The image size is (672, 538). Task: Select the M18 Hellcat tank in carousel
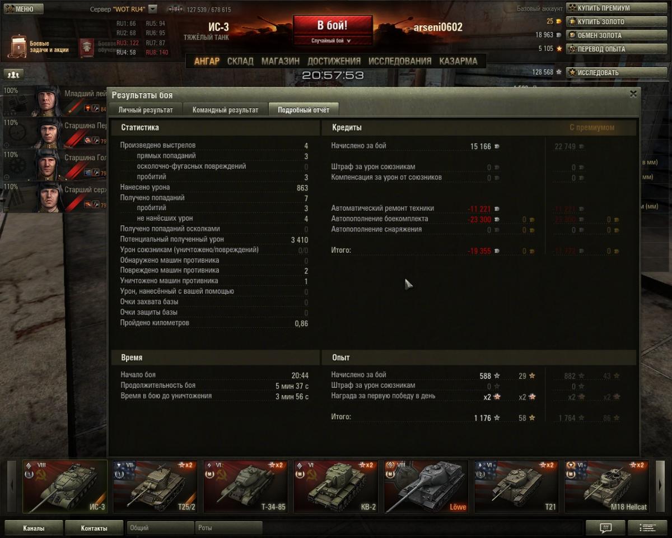coord(607,486)
